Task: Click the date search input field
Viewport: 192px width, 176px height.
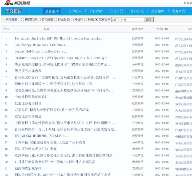Action: click(x=127, y=20)
